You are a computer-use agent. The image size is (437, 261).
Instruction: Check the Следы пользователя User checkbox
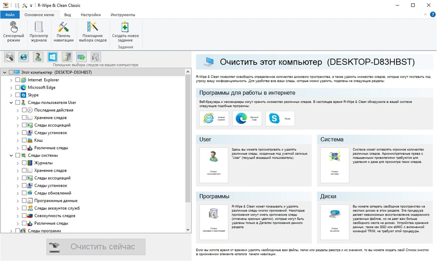[17, 103]
